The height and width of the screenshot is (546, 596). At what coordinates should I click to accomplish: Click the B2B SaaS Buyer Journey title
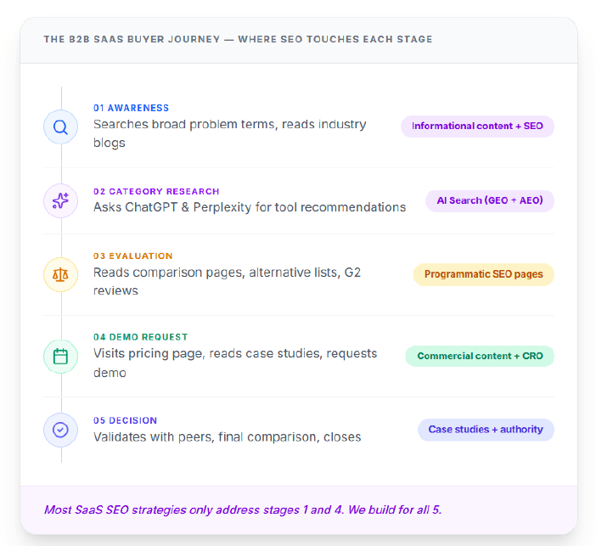(238, 39)
